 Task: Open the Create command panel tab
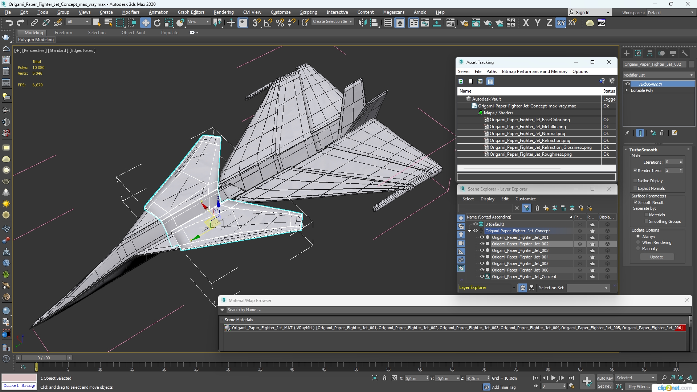coord(627,53)
